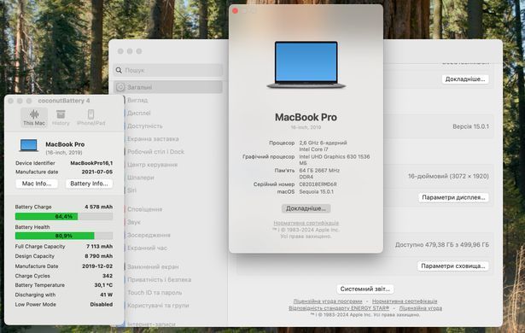Image resolution: width=525 pixels, height=333 pixels.
Task: Switch to iPhone/iPad tab in coconutBattery
Action: click(x=90, y=118)
